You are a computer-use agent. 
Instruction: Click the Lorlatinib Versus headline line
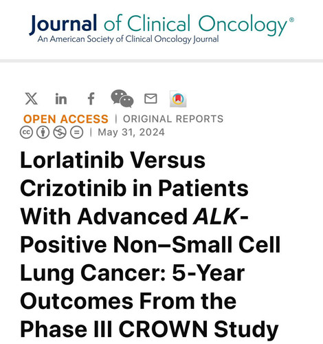click(113, 160)
